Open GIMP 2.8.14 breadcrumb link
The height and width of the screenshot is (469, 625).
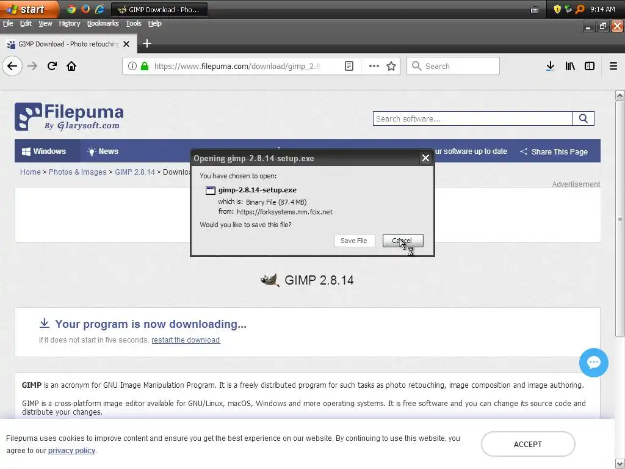(135, 172)
